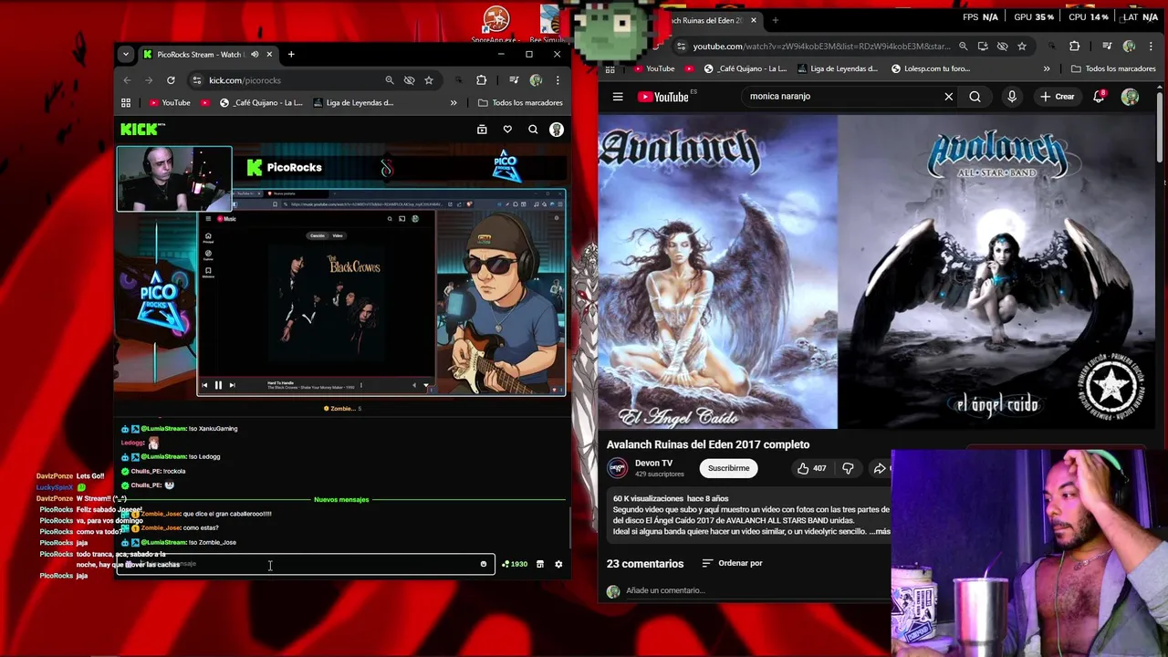Run YouTube search with magnifier button

tap(975, 97)
